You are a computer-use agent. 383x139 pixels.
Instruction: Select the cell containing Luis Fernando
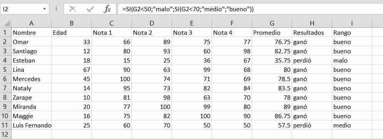point(31,125)
